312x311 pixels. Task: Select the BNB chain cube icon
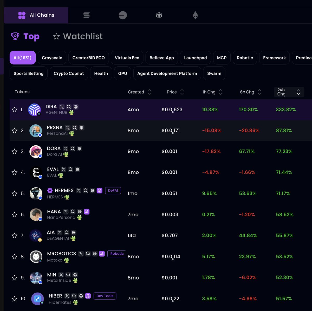[159, 15]
